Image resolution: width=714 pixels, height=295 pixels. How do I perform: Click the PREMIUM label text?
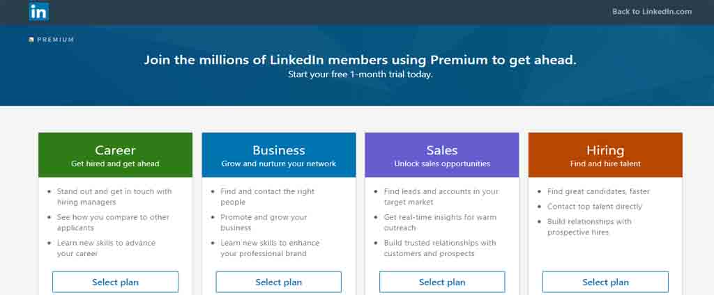[56, 40]
